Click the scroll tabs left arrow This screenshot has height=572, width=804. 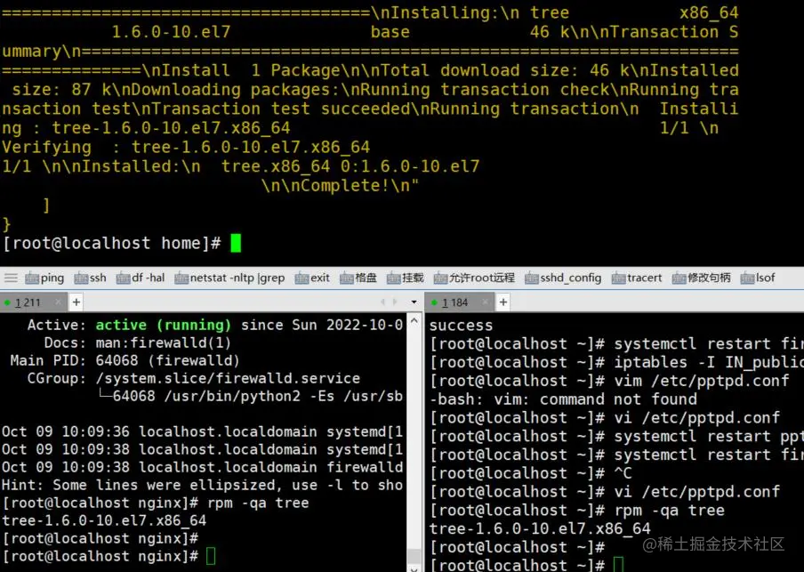point(382,302)
